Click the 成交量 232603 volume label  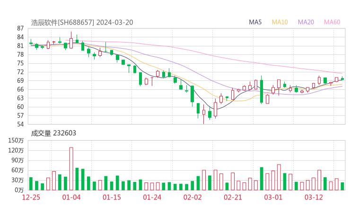click(x=53, y=133)
